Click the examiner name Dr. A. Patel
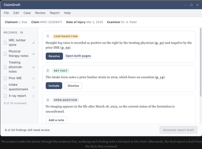Screen dimensions: 202x149 click(x=129, y=22)
